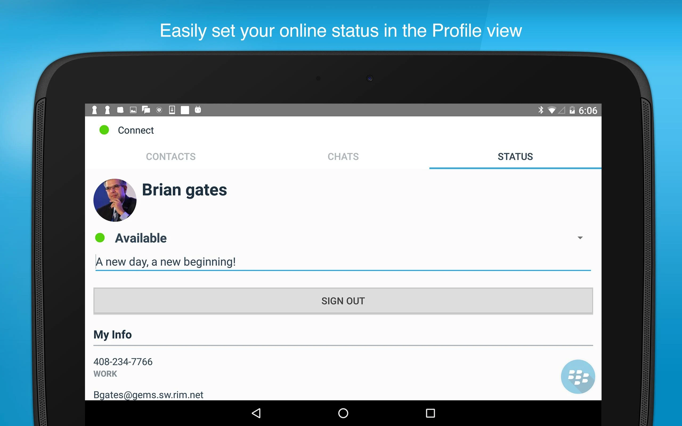The image size is (682, 426).
Task: Tap the green presence dot beside Connect
Action: 104,130
